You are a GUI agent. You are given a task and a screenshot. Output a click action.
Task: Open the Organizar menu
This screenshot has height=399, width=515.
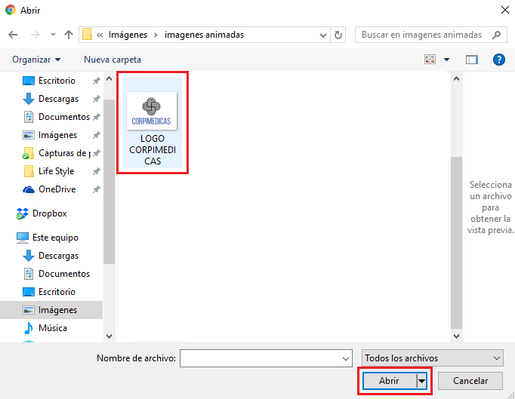coord(36,59)
